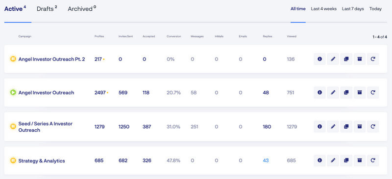Open info for the 2497-profile Angel Investor Outreach

coord(319,92)
